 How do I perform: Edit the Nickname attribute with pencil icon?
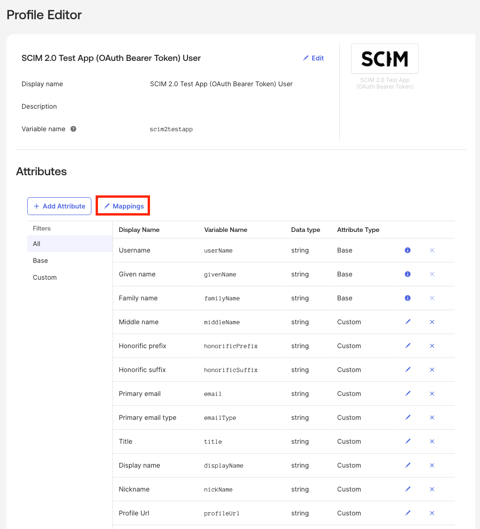pyautogui.click(x=408, y=489)
